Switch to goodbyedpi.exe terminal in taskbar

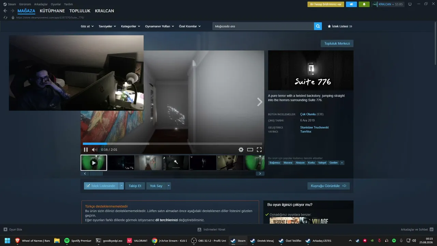tap(109, 241)
